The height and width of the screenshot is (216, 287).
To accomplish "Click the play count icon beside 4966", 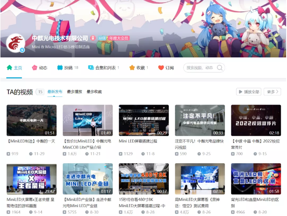I will (233, 212).
